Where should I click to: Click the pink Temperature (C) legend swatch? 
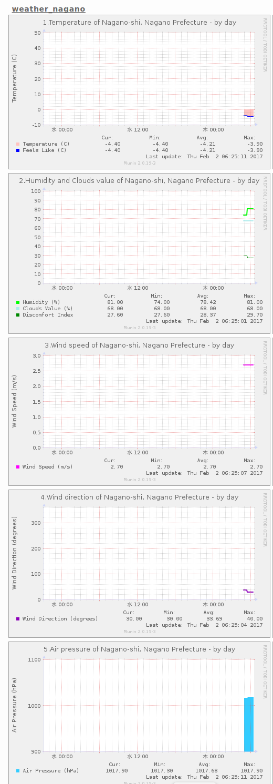click(x=18, y=144)
